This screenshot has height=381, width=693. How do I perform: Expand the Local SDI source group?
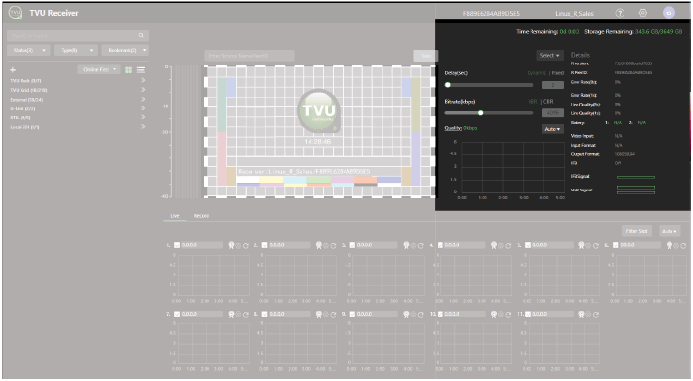pos(143,127)
